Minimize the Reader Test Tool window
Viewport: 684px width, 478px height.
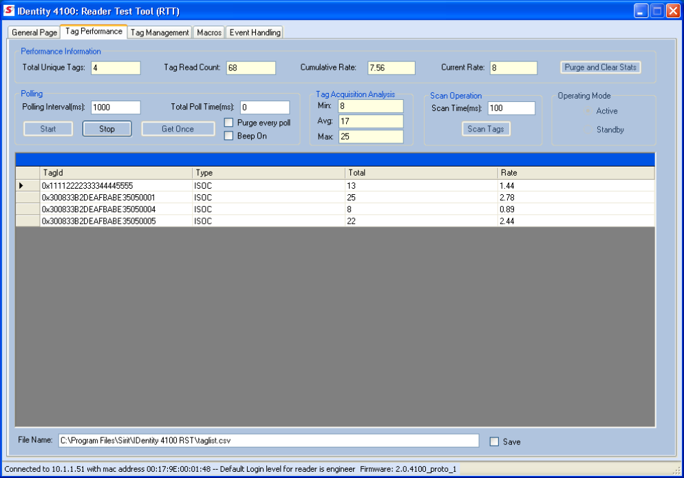coord(641,11)
